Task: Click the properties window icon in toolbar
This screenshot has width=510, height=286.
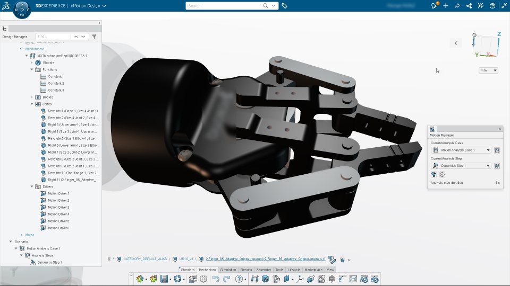Action: (x=192, y=279)
